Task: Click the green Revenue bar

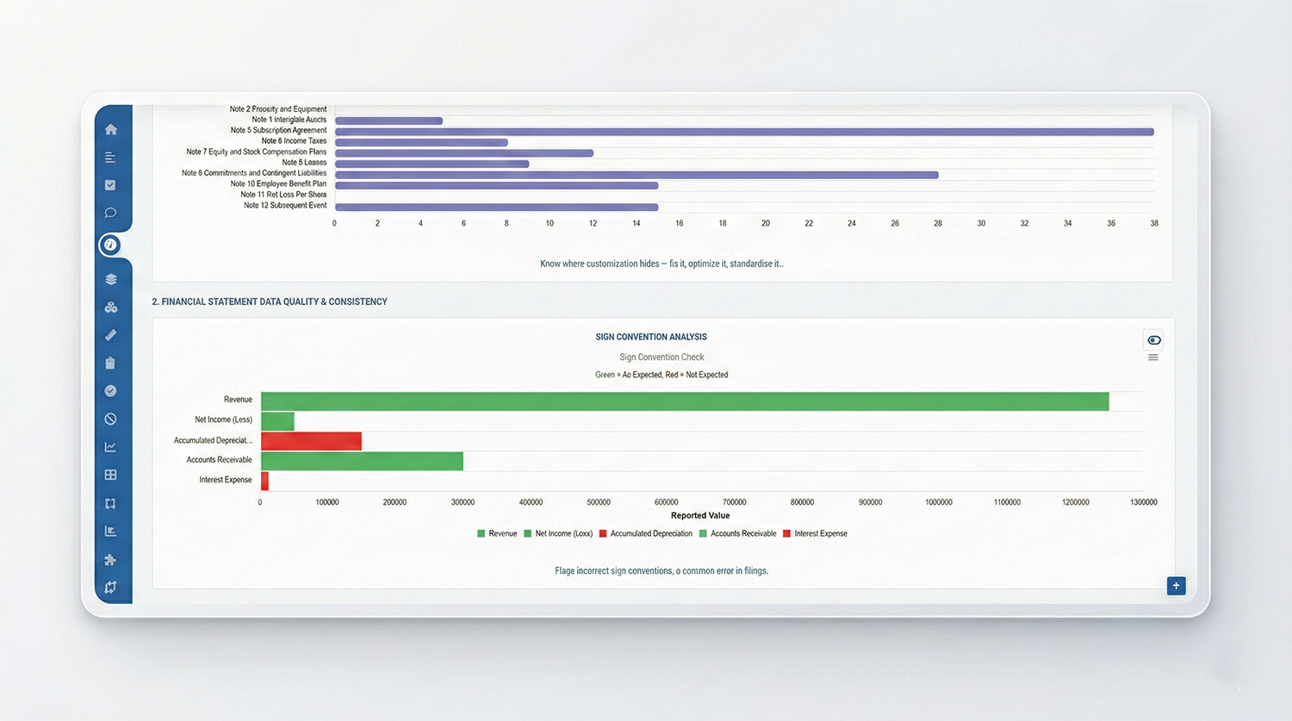Action: (685, 401)
